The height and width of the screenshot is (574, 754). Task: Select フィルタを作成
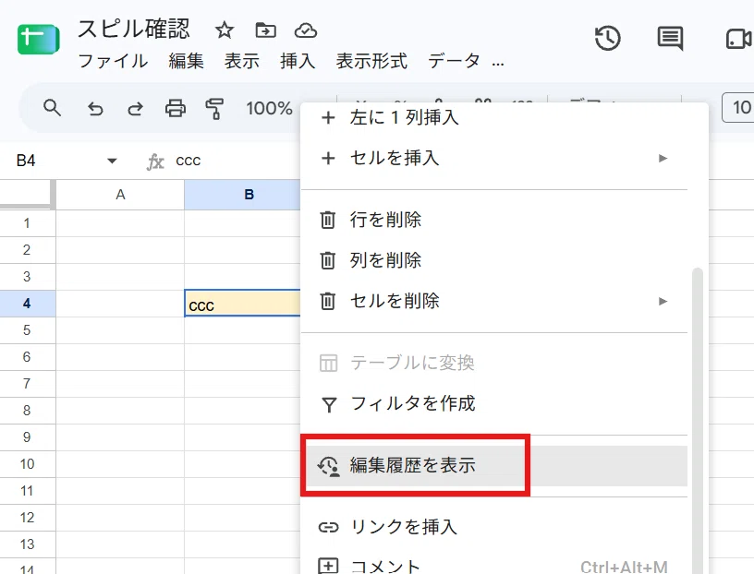pyautogui.click(x=494, y=403)
